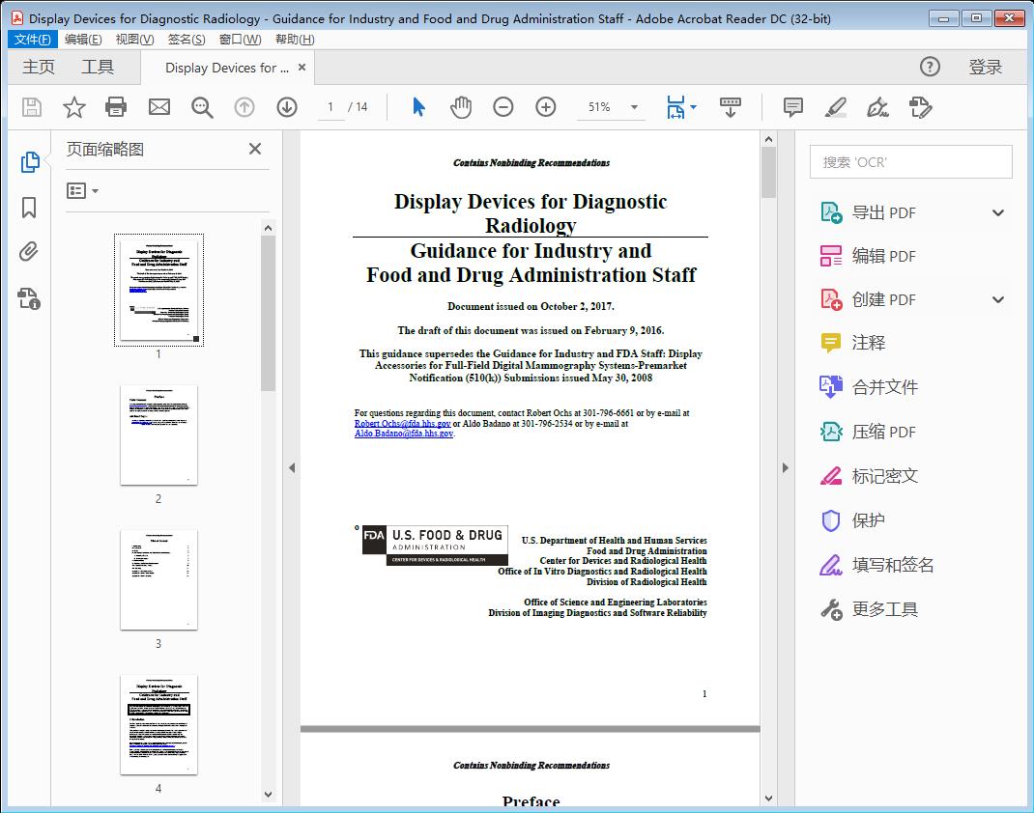Viewport: 1034px width, 813px height.
Task: Select the Hand tool in the toolbar
Action: tap(461, 107)
